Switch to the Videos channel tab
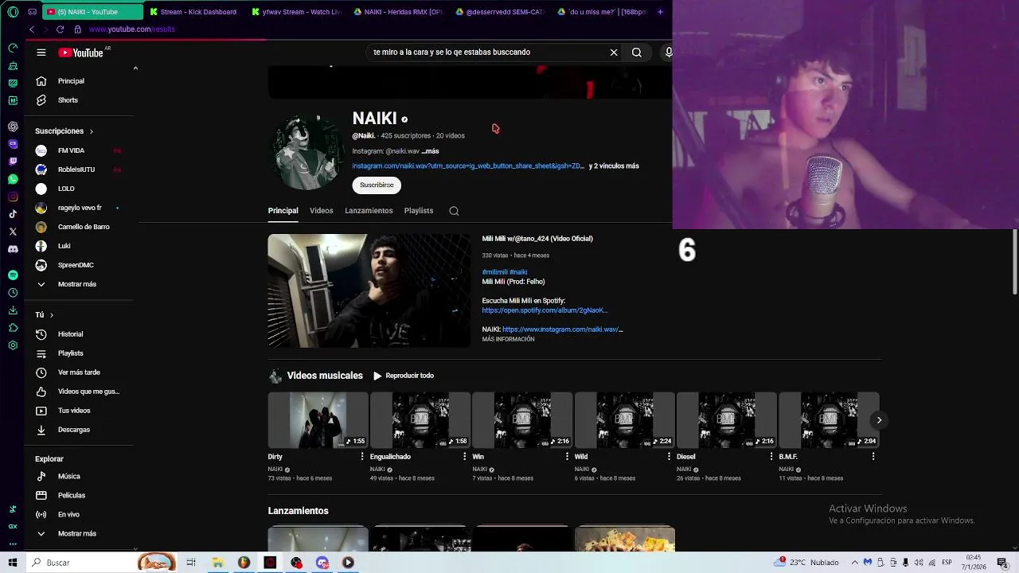Viewport: 1019px width, 573px height. point(322,211)
